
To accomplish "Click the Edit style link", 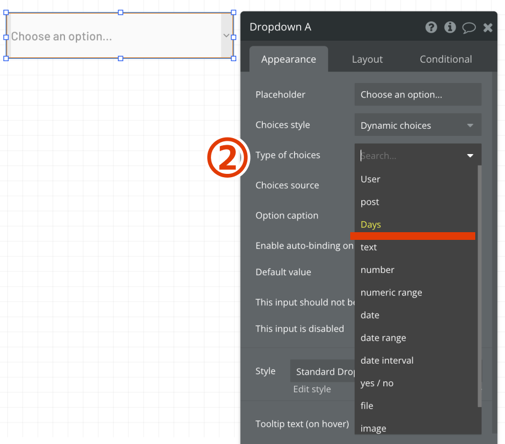I will [x=312, y=390].
